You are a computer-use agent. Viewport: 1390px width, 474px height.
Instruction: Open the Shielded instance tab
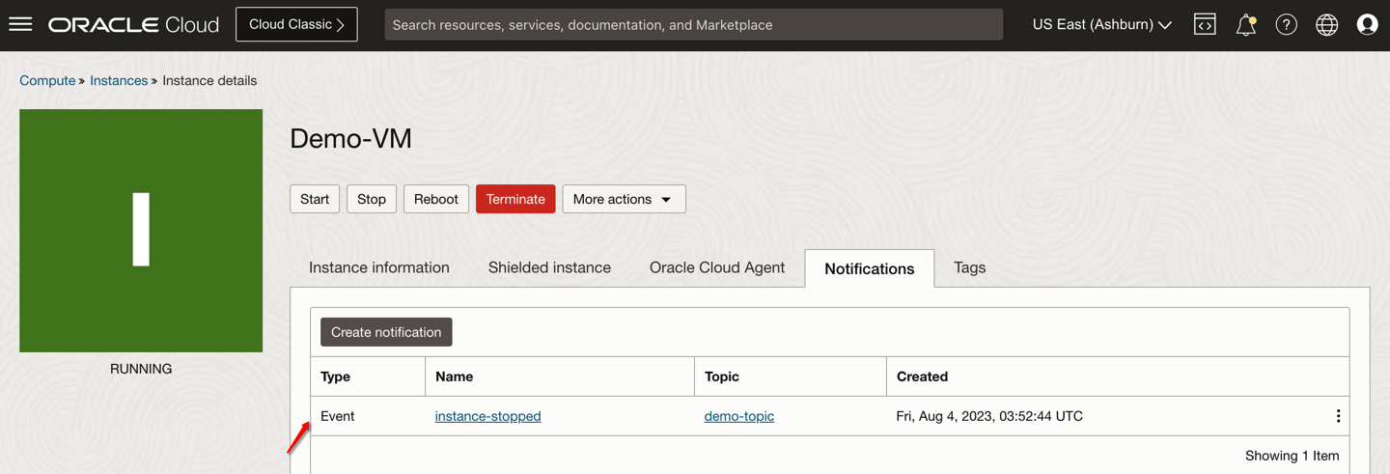click(549, 267)
